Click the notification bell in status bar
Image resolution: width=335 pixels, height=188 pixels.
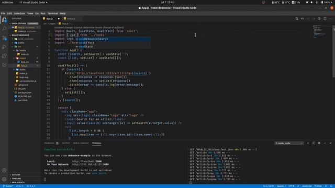331,186
